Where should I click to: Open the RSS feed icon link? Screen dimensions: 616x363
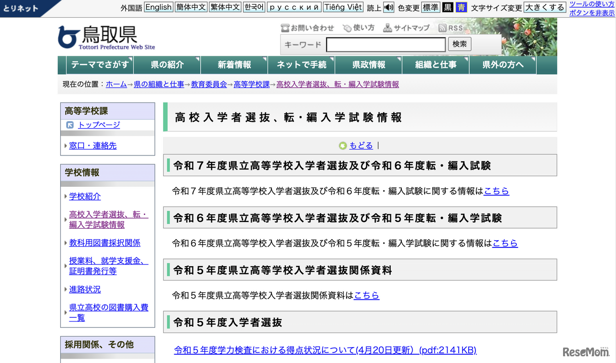443,28
